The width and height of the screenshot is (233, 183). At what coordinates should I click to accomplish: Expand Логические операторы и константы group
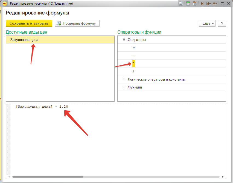[124, 79]
